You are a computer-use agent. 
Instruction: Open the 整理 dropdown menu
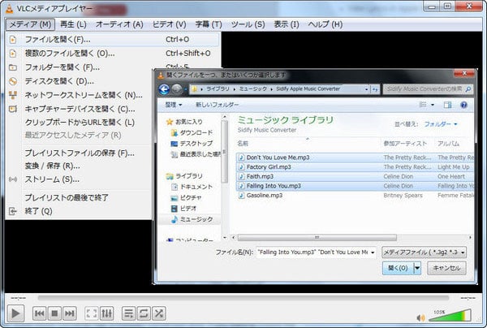174,105
